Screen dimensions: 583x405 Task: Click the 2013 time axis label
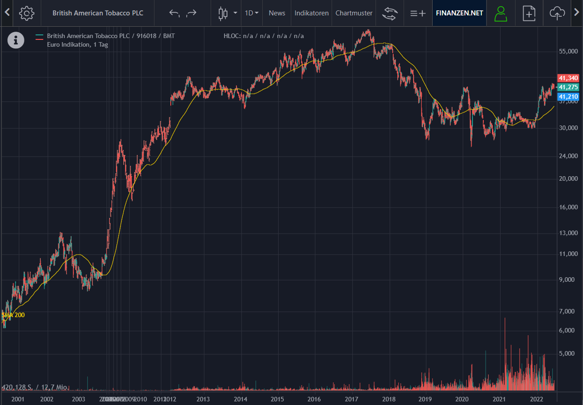[203, 399]
